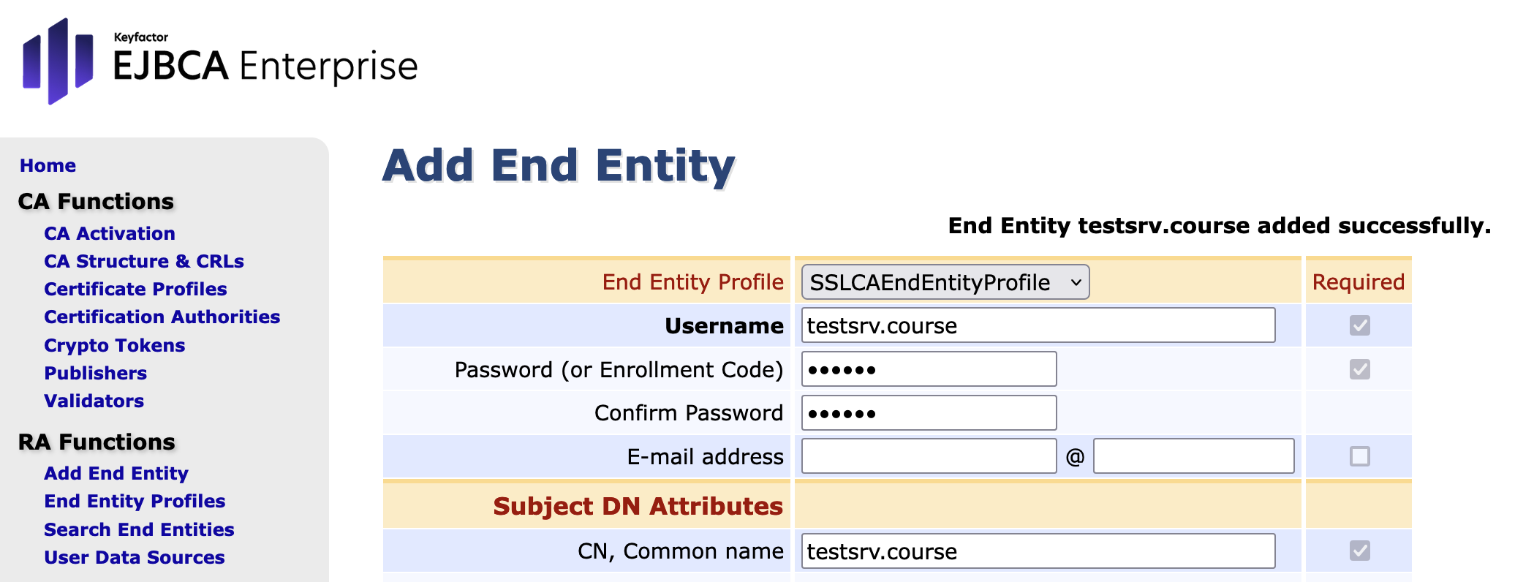Image resolution: width=1515 pixels, height=582 pixels.
Task: Click the Password required checkbox
Action: pos(1359,369)
